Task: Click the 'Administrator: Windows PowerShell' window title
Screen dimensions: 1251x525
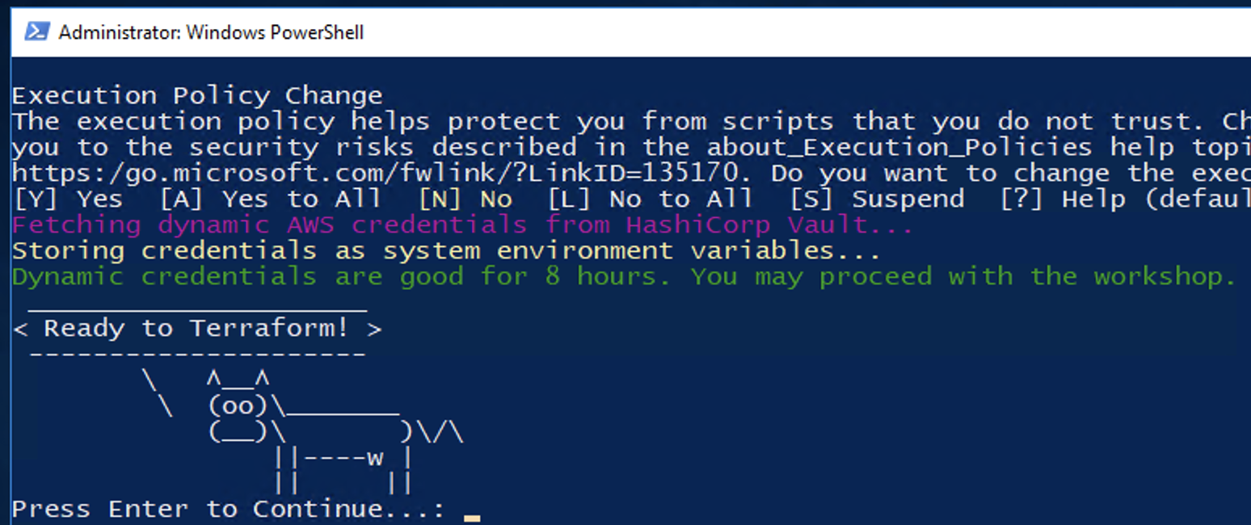Action: 211,32
